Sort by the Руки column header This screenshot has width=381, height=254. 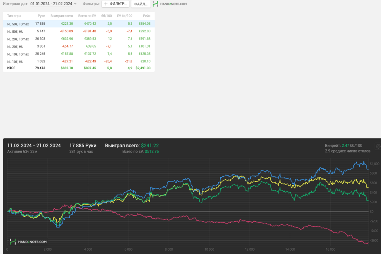[41, 16]
